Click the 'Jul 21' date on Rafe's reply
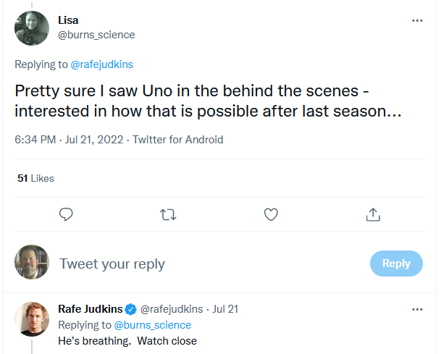This screenshot has width=441, height=354. (225, 309)
